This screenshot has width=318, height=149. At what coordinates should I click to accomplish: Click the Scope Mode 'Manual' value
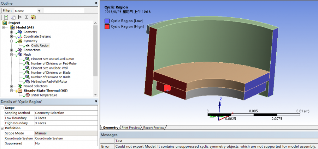pos(66,133)
